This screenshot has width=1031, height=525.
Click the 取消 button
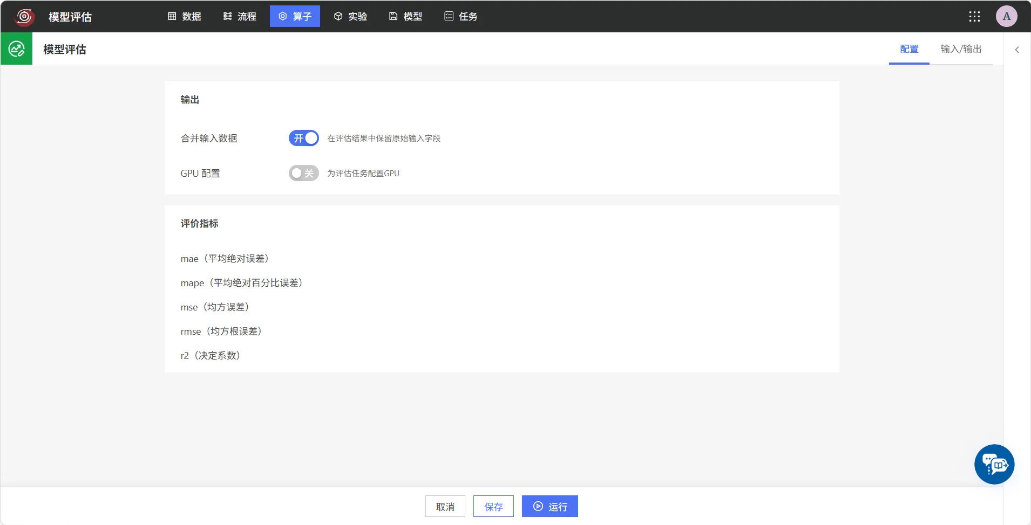pos(445,506)
